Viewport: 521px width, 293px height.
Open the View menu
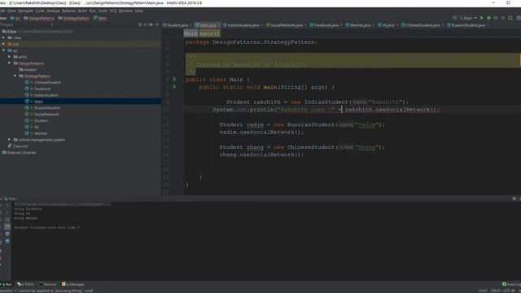pos(11,11)
